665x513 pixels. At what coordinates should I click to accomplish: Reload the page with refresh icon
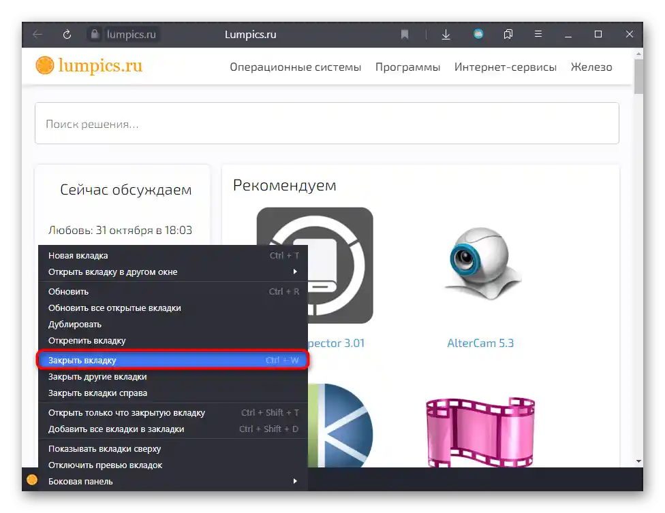(x=67, y=34)
